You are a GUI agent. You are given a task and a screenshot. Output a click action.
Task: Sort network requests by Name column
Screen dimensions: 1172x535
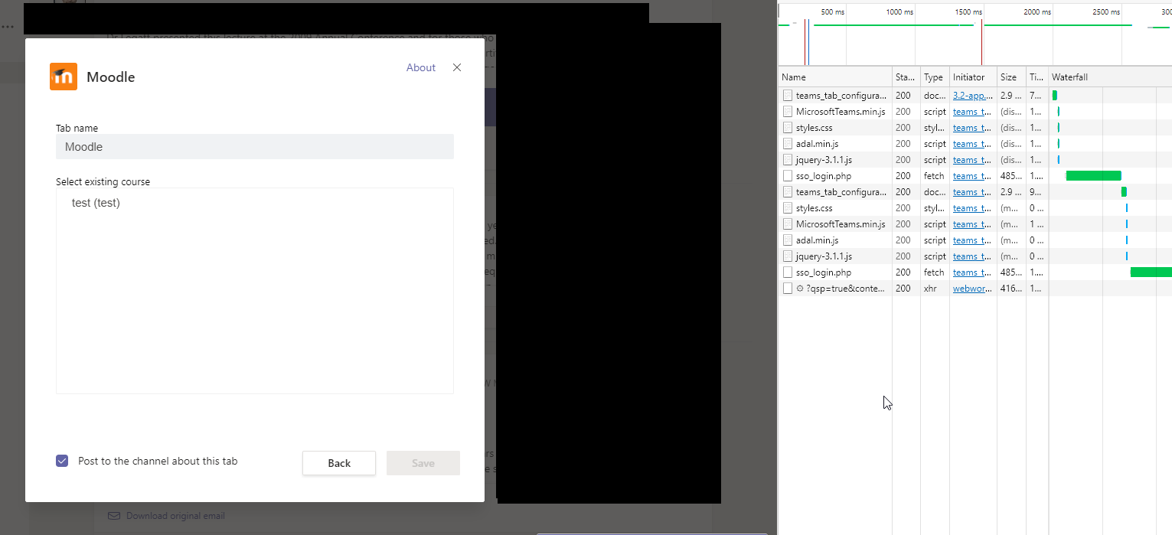tap(835, 77)
